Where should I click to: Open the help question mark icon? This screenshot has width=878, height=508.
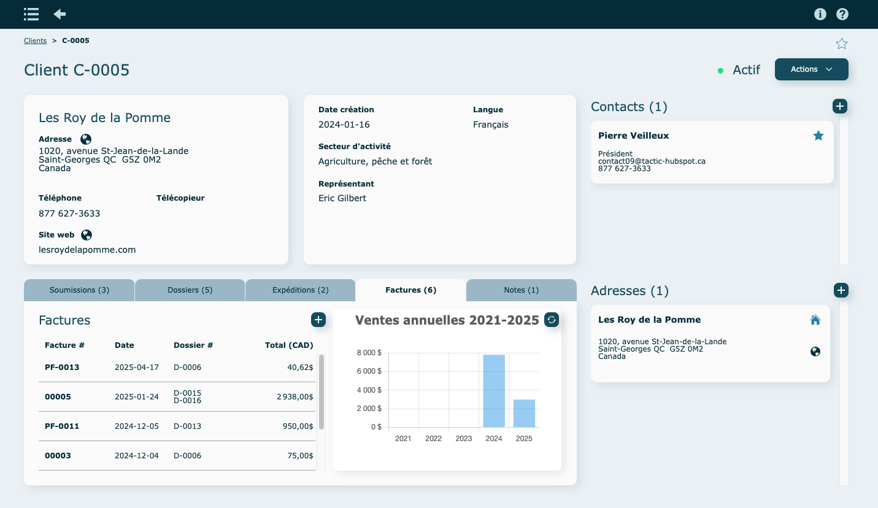coord(842,14)
